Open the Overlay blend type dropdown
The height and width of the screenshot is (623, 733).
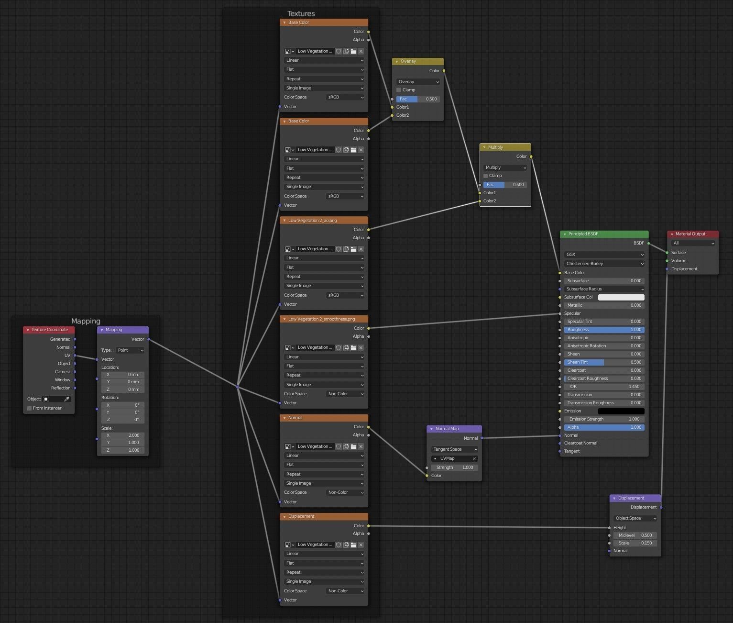click(x=418, y=82)
